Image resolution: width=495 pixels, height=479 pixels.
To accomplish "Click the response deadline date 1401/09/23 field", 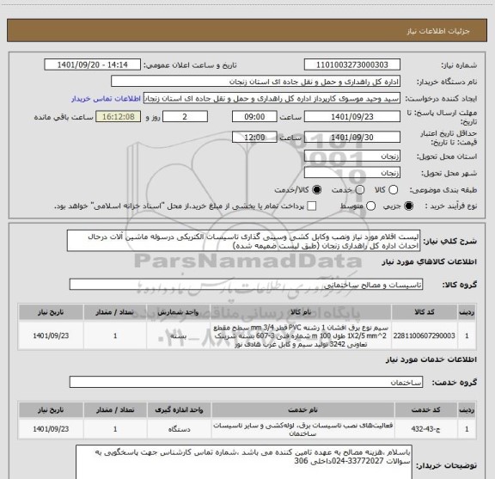I will [352, 117].
